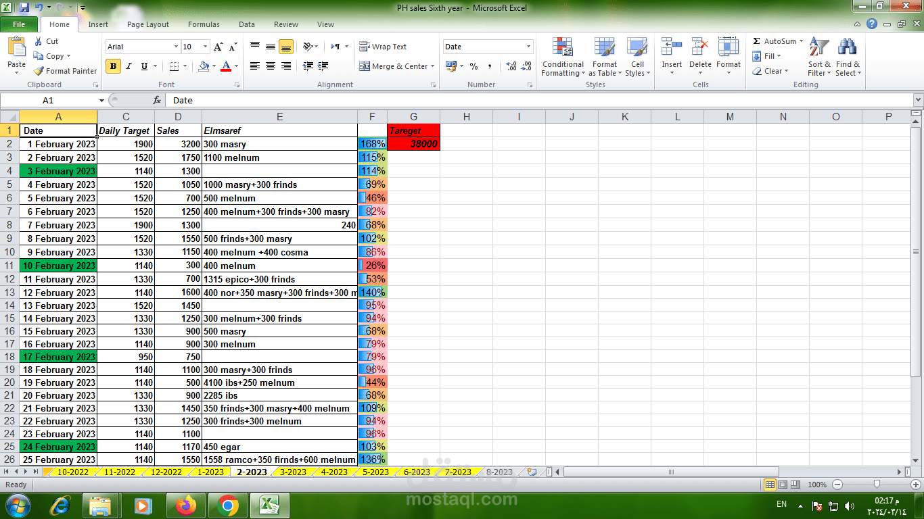Click the Zoom Out minus button
This screenshot has width=924, height=519.
pos(837,485)
